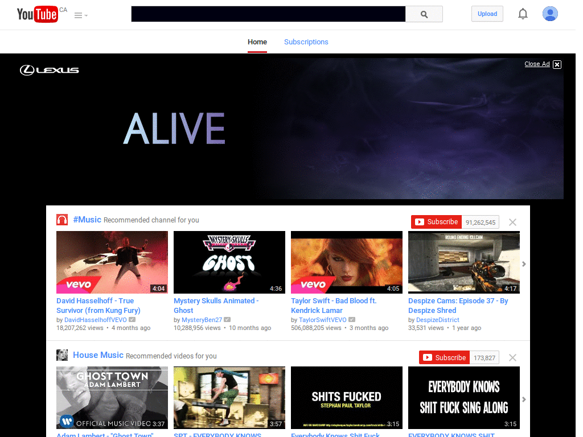Show next videos in #Music shelf
Viewport: 583px width, 437px height.
pos(524,264)
